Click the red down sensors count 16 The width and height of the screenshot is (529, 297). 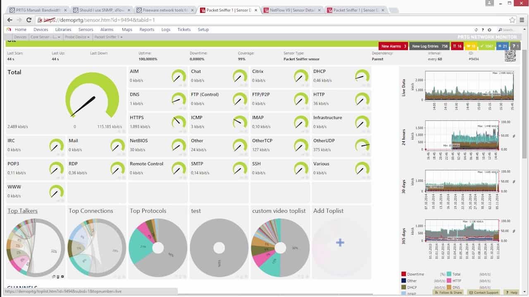coord(457,46)
